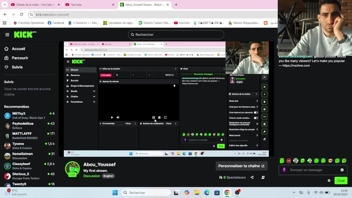Open the nezhna.com link in chat
Screen dimensions: 352x198
[x=296, y=65]
